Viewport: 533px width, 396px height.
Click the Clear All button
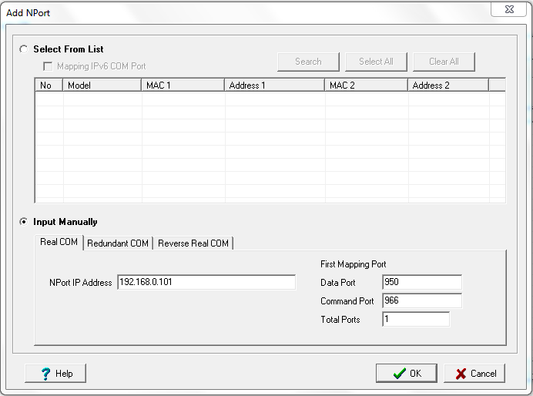coord(444,62)
